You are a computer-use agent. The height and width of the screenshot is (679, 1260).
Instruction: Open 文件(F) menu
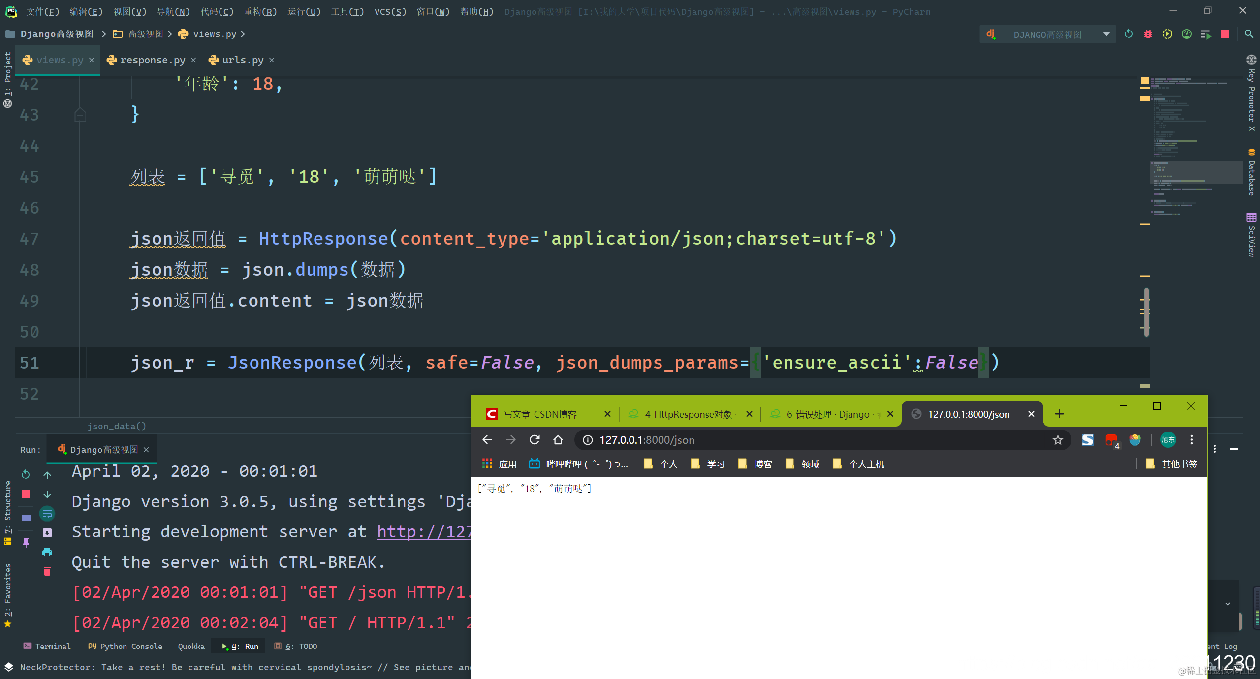pyautogui.click(x=43, y=11)
